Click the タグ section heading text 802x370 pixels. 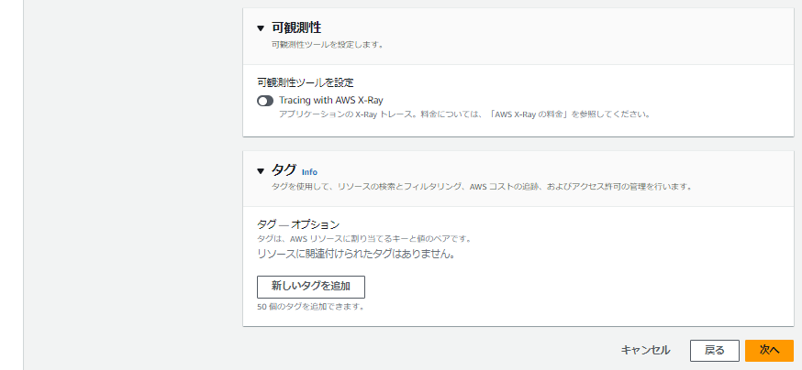284,170
